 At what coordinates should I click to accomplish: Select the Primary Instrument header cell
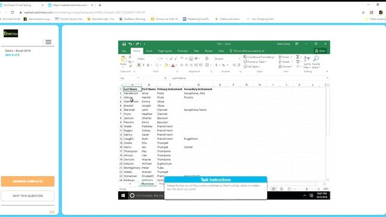[x=170, y=89]
